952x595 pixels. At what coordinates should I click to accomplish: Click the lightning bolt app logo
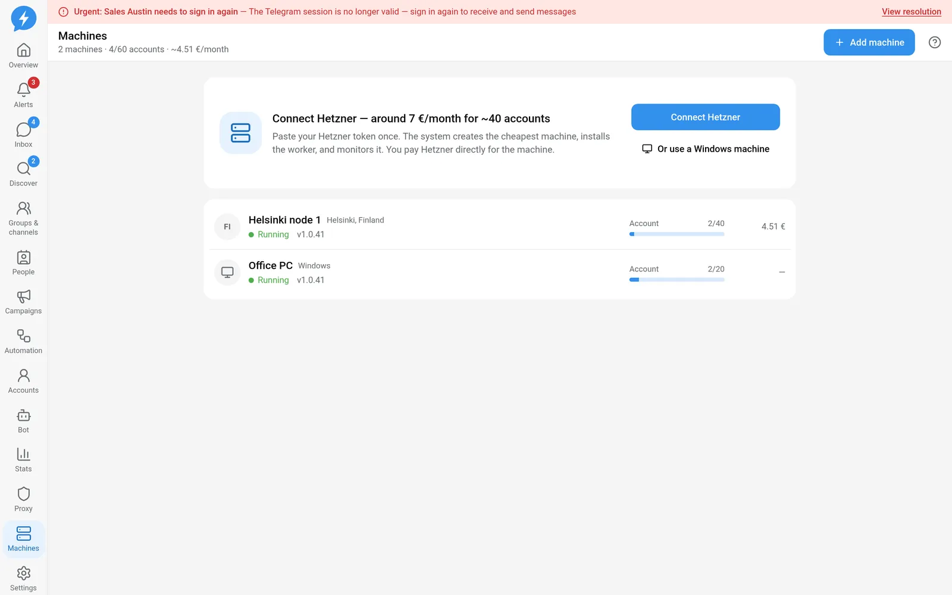point(24,18)
